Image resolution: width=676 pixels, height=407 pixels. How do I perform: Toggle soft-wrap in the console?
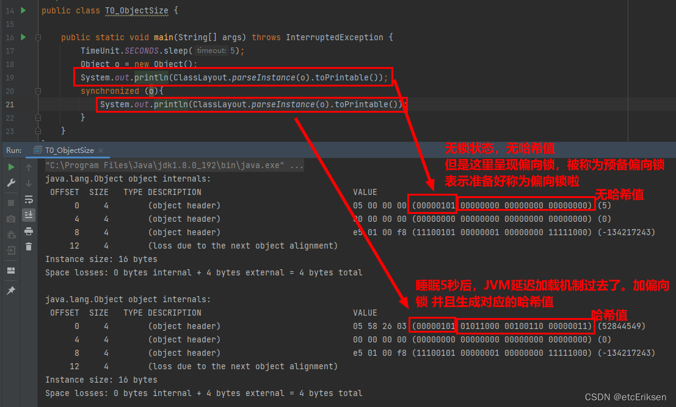coord(29,199)
